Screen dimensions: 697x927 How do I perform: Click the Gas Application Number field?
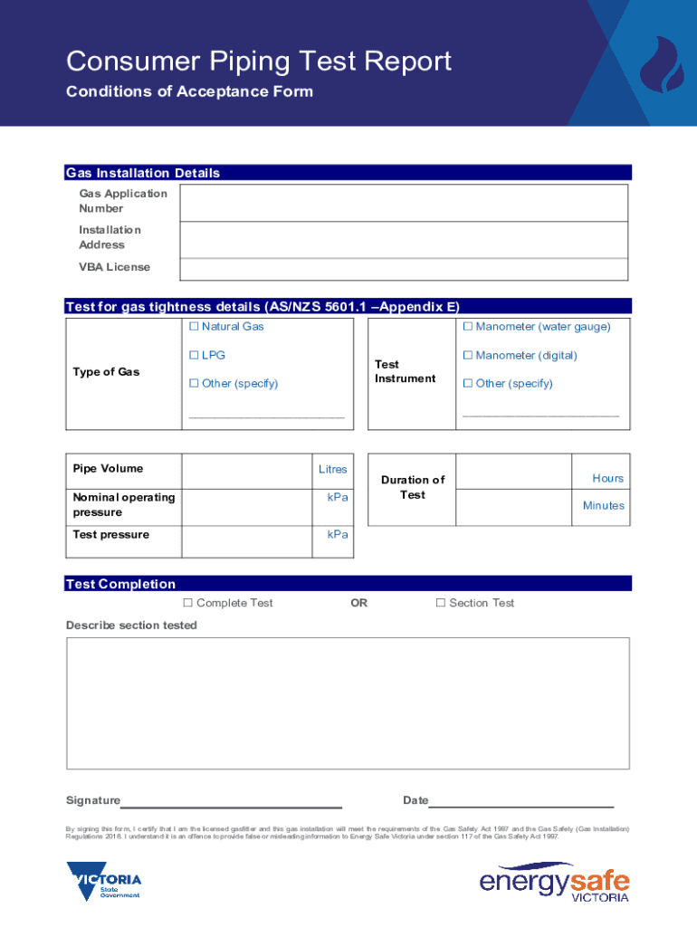(403, 202)
